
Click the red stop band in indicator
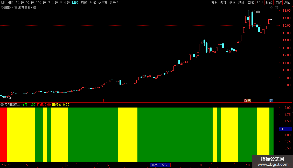[4, 135]
